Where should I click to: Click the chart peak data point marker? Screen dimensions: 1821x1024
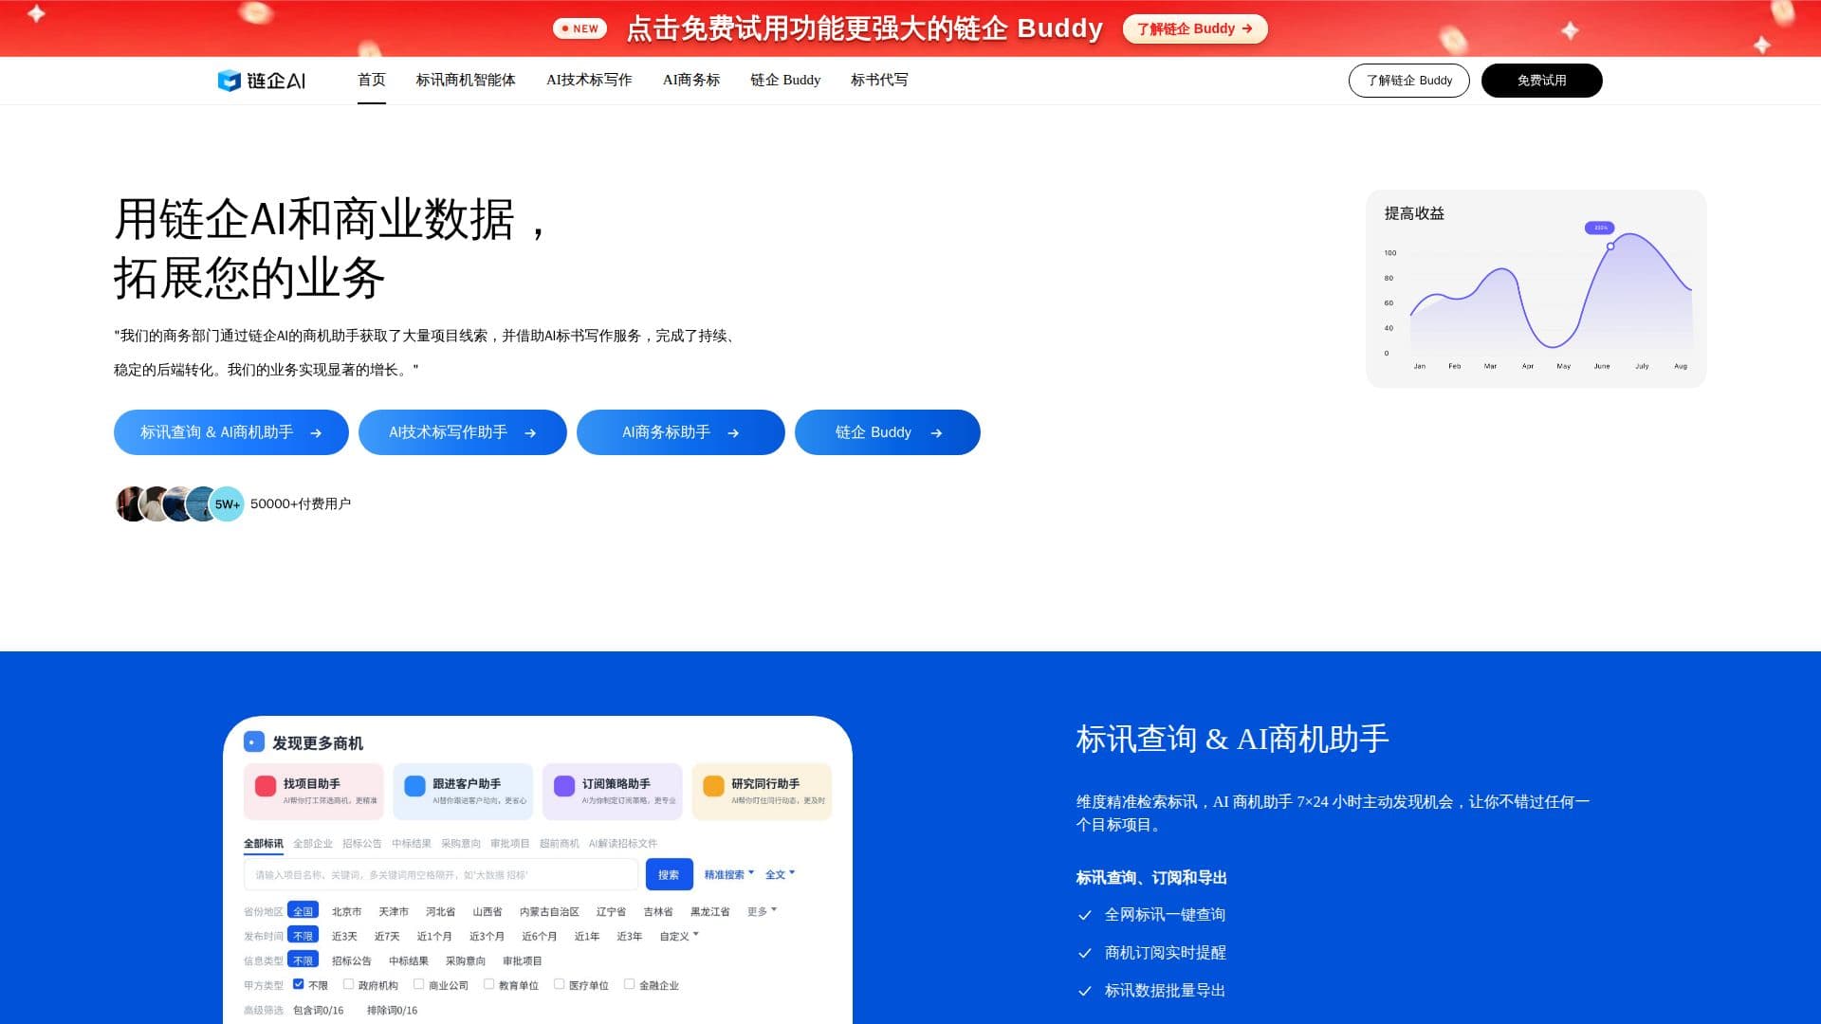coord(1610,247)
